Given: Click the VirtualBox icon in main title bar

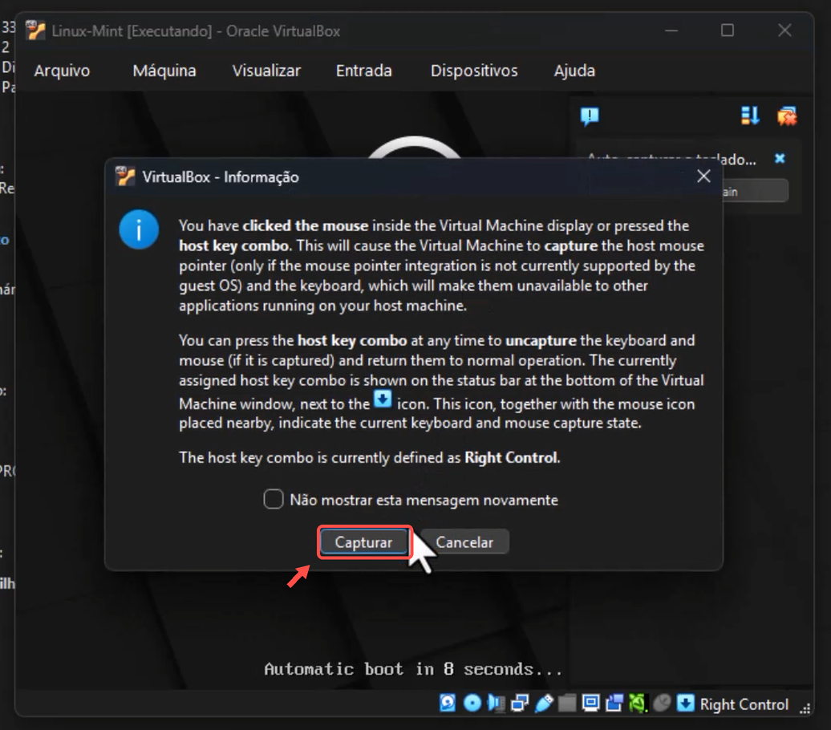Looking at the screenshot, I should pyautogui.click(x=35, y=30).
